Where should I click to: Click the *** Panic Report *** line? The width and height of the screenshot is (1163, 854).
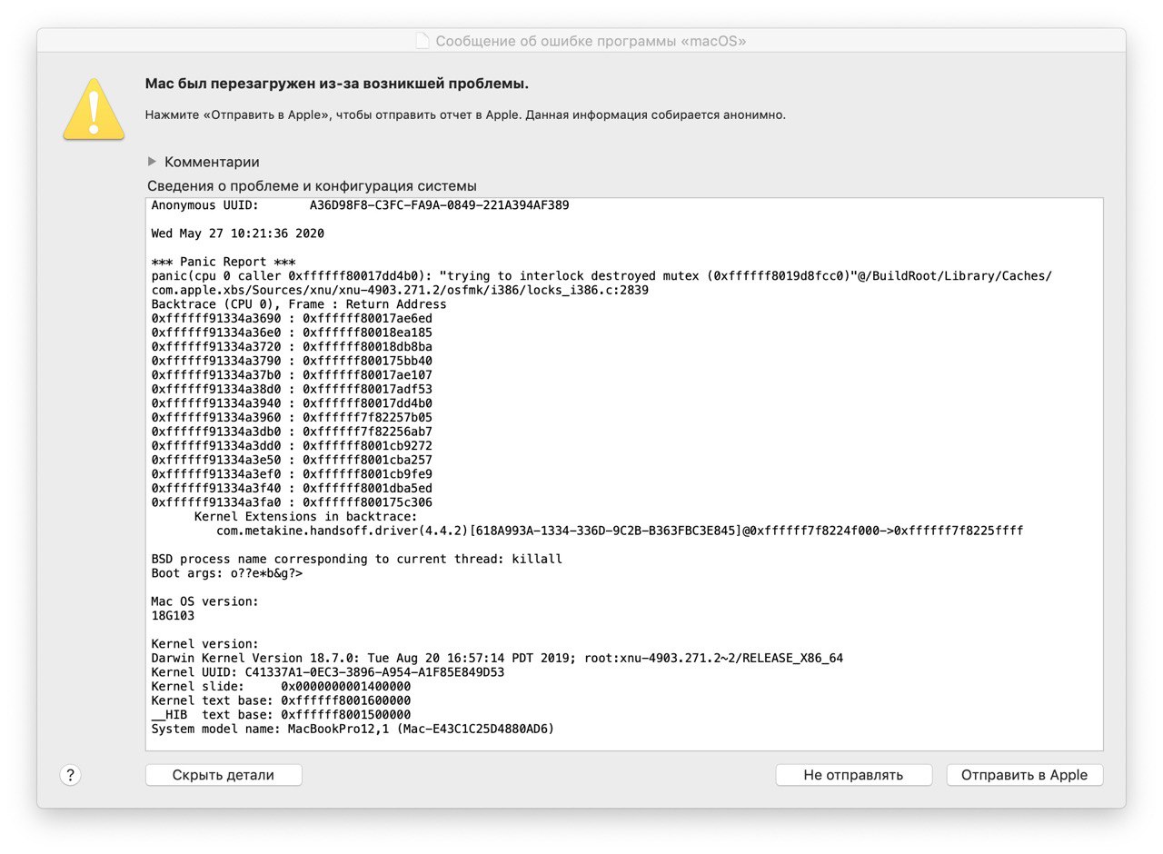point(224,262)
